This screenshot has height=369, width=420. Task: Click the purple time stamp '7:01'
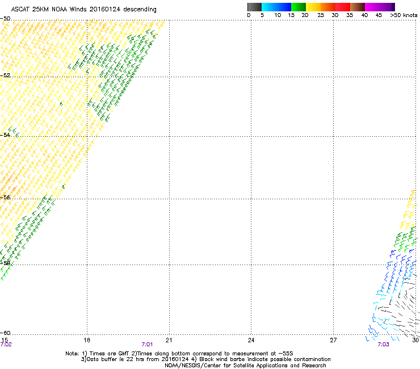(147, 345)
